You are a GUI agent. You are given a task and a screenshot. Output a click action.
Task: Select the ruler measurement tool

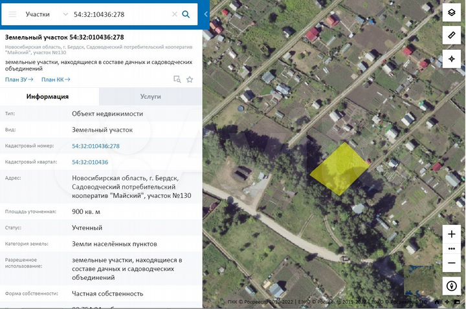click(451, 36)
